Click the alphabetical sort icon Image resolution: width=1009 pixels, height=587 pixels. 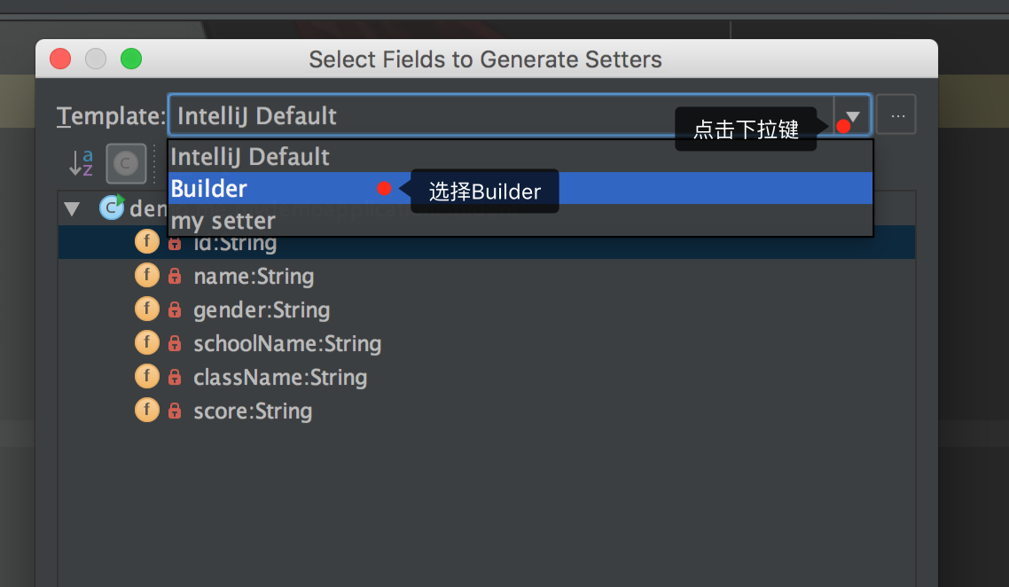(82, 162)
